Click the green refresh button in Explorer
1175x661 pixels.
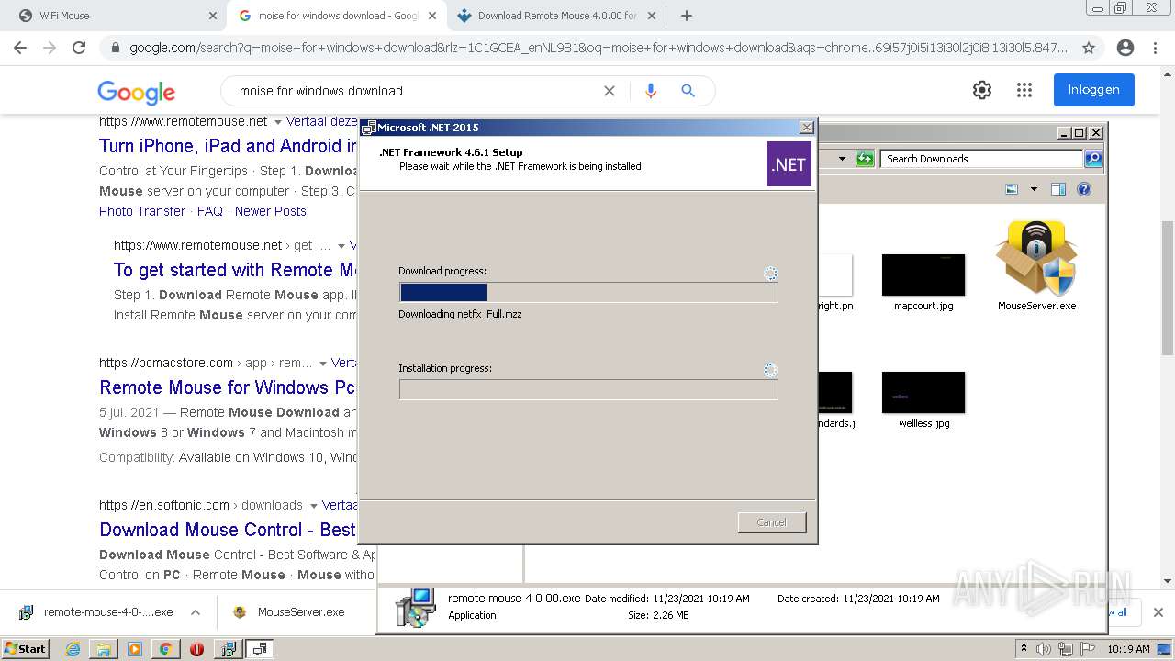point(865,159)
